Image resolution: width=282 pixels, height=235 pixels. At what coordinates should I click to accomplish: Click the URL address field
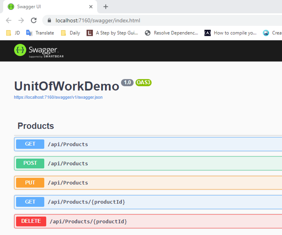point(161,21)
